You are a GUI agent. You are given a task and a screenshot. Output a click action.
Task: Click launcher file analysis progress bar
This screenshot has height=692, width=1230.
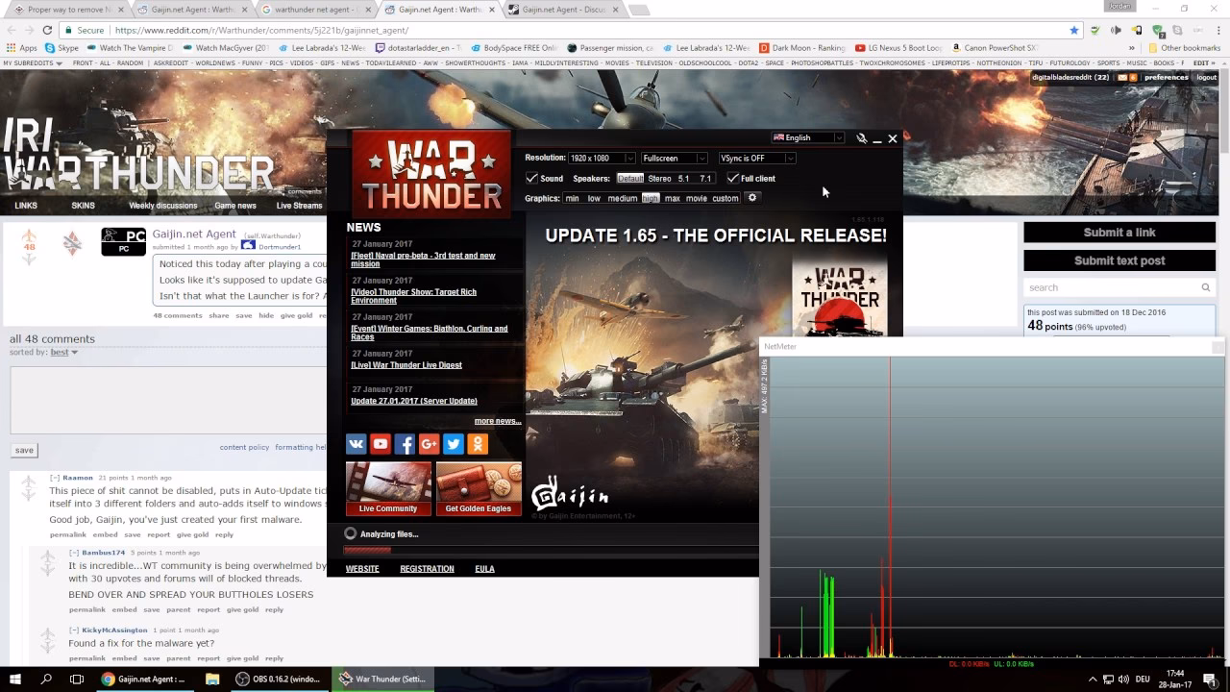pyautogui.click(x=552, y=551)
